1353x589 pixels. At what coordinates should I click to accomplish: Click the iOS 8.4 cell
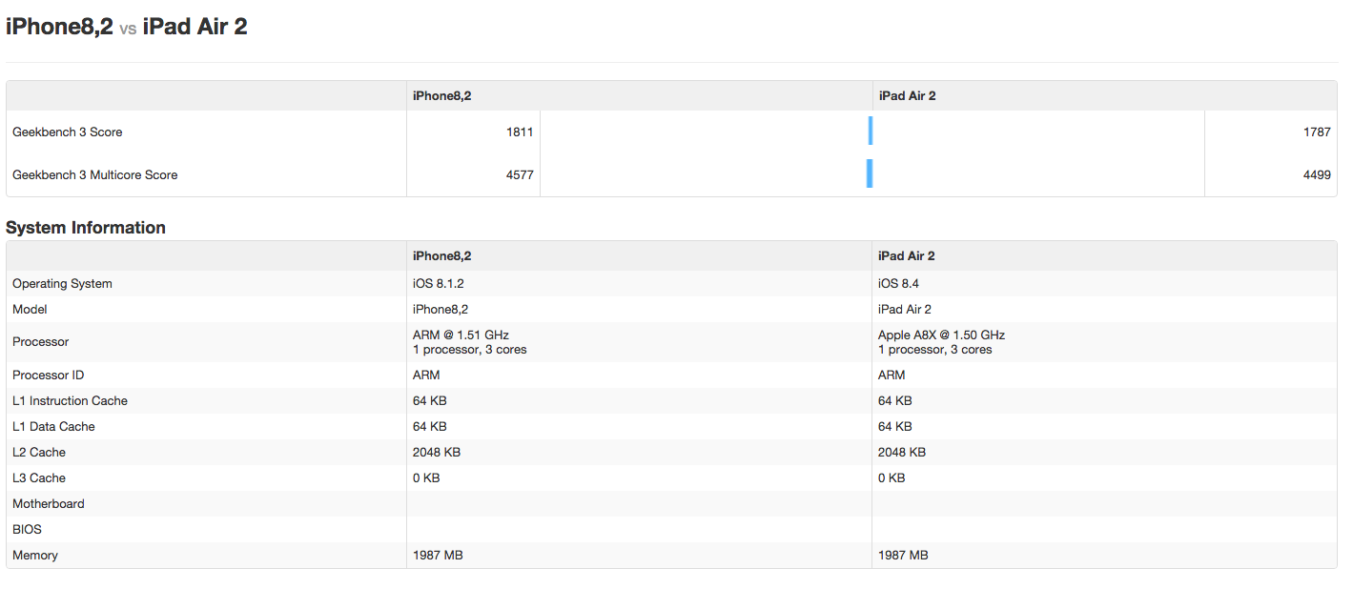pyautogui.click(x=898, y=284)
